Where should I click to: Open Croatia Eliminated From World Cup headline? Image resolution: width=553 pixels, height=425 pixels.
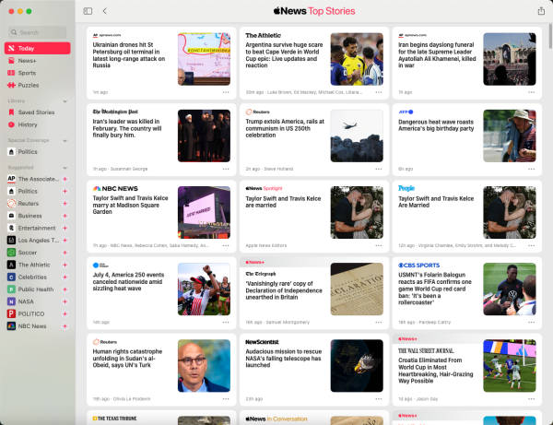pyautogui.click(x=436, y=371)
